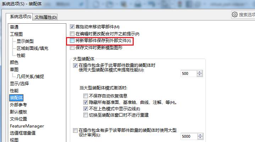Decrease the 500 component threshold spinner
255x142 pixels.
click(x=200, y=75)
